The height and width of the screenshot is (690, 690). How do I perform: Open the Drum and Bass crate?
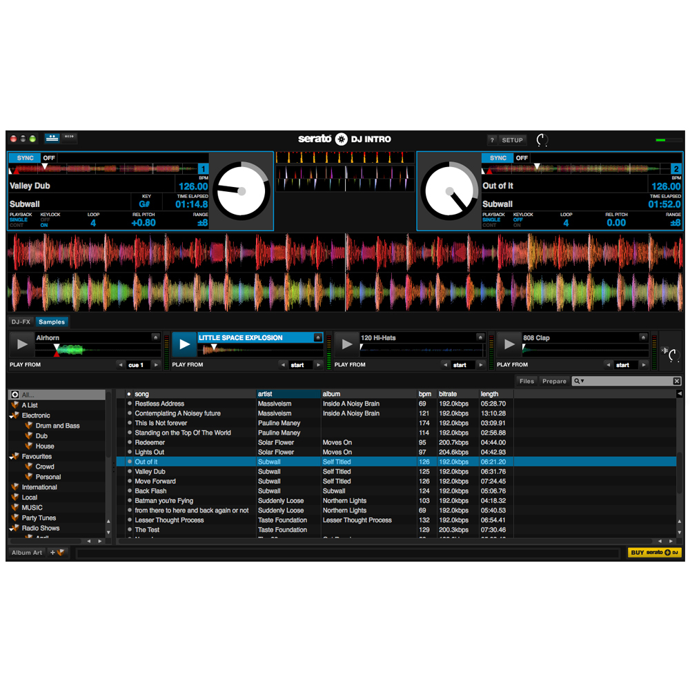click(57, 426)
